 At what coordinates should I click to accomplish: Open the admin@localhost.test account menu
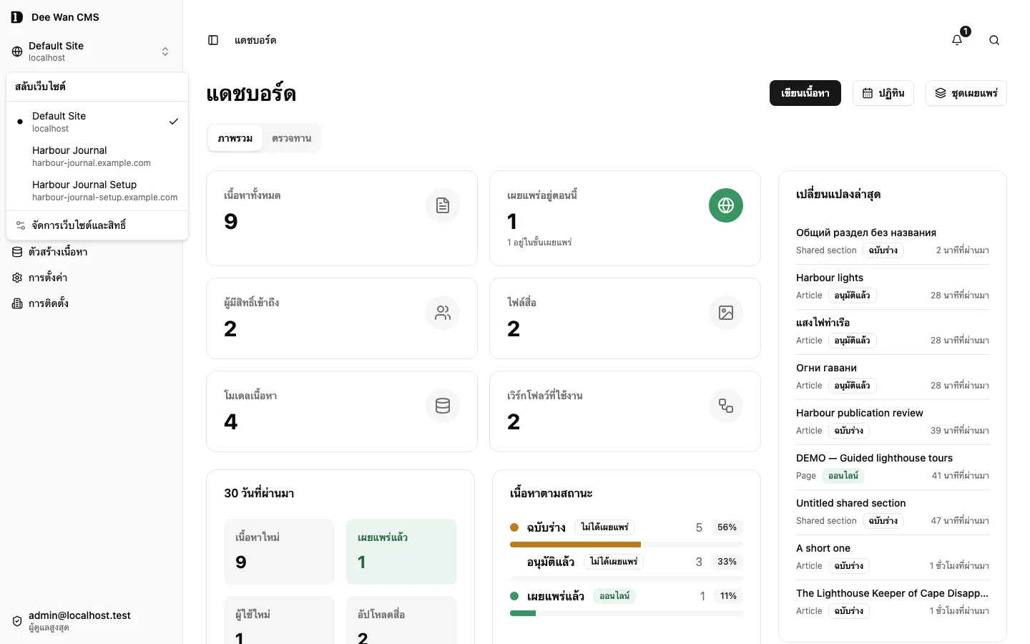click(92, 621)
